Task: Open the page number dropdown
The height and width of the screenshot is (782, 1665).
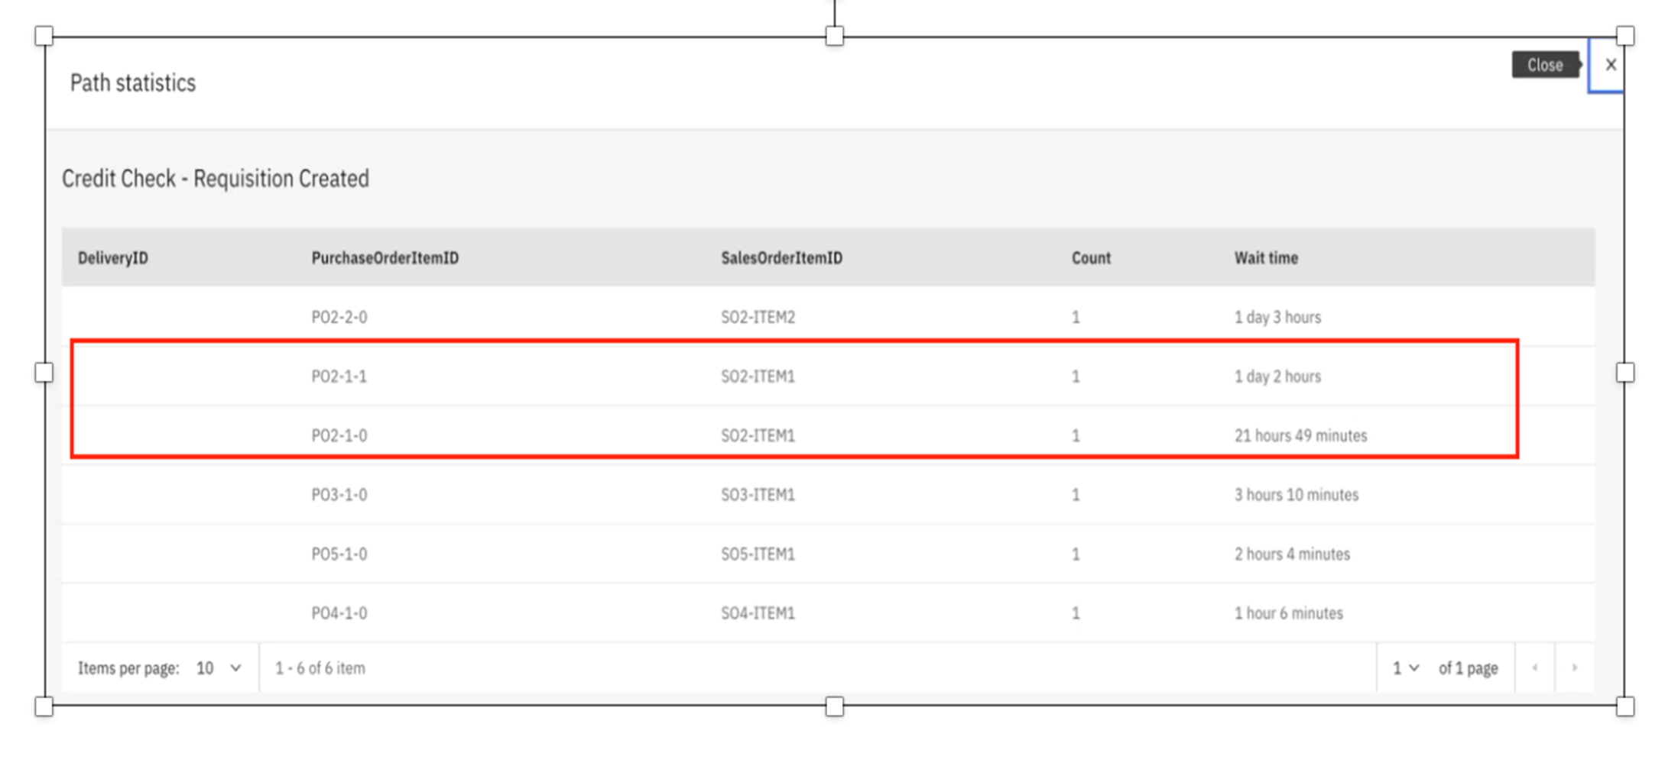Action: pyautogui.click(x=1405, y=668)
